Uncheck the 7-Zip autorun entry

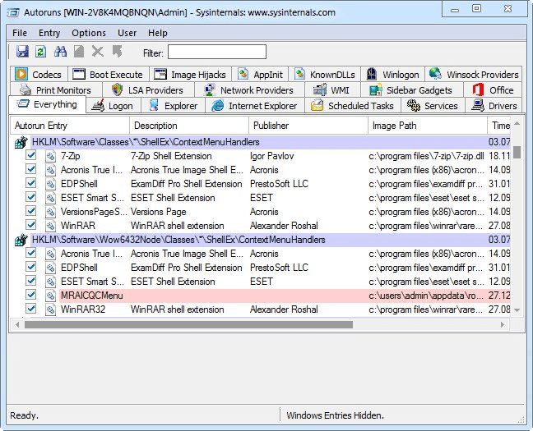pyautogui.click(x=31, y=156)
